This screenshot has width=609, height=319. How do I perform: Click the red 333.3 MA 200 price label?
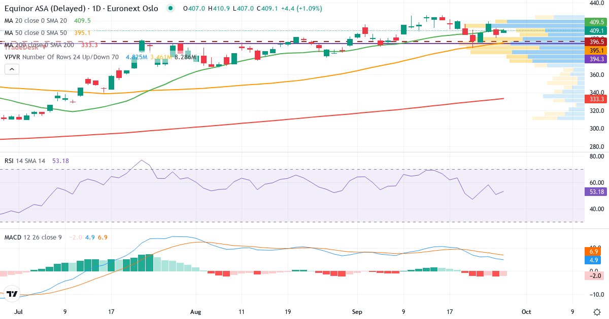pos(597,99)
